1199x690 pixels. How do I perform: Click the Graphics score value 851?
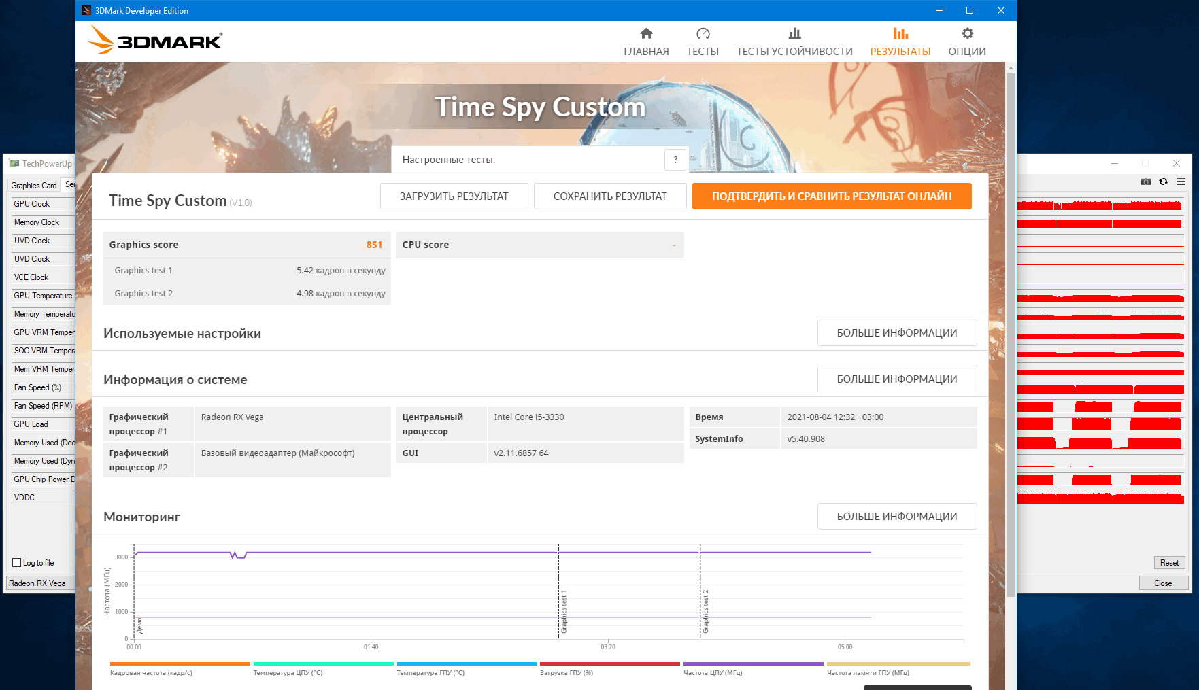374,245
